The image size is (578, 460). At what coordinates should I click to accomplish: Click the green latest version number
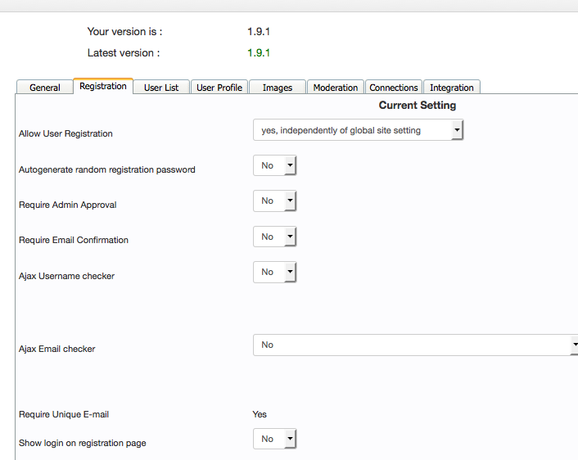pos(259,53)
